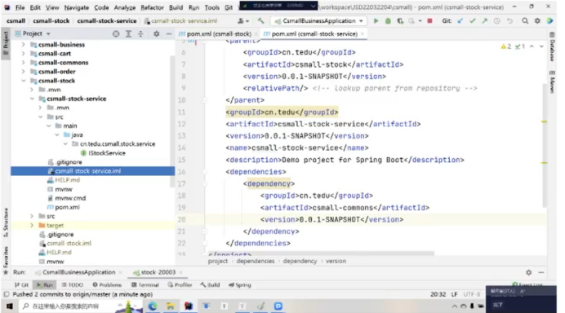Select CsmallBusinessApplication run tab
The image size is (565, 313).
click(x=78, y=272)
